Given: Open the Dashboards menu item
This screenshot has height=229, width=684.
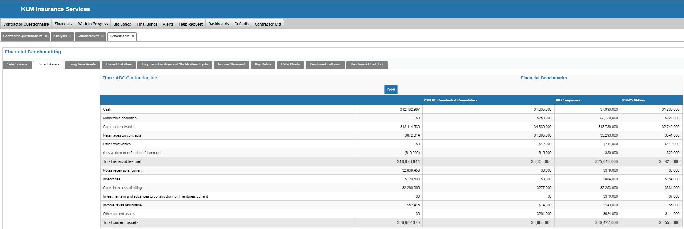Looking at the screenshot, I should 218,24.
